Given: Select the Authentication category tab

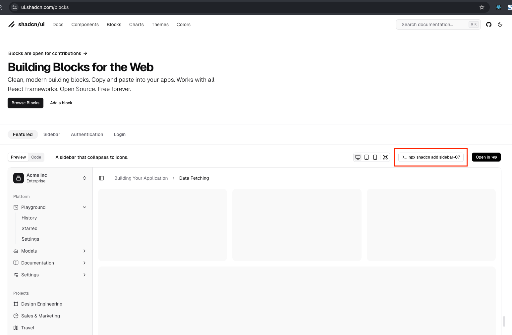Looking at the screenshot, I should (x=87, y=134).
